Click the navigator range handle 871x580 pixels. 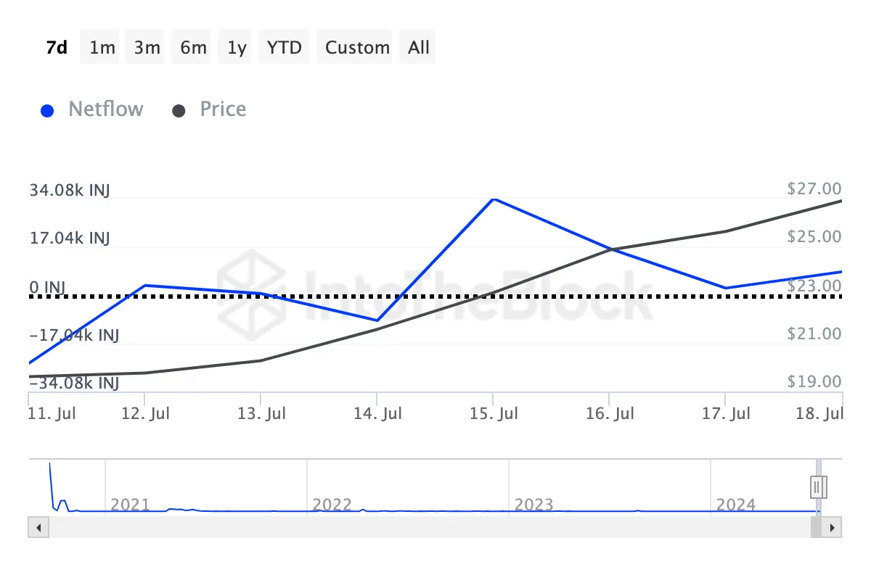(x=819, y=486)
